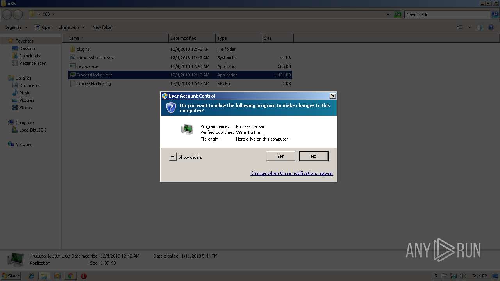Click the SIG File type cell
The height and width of the screenshot is (281, 500).
[224, 84]
